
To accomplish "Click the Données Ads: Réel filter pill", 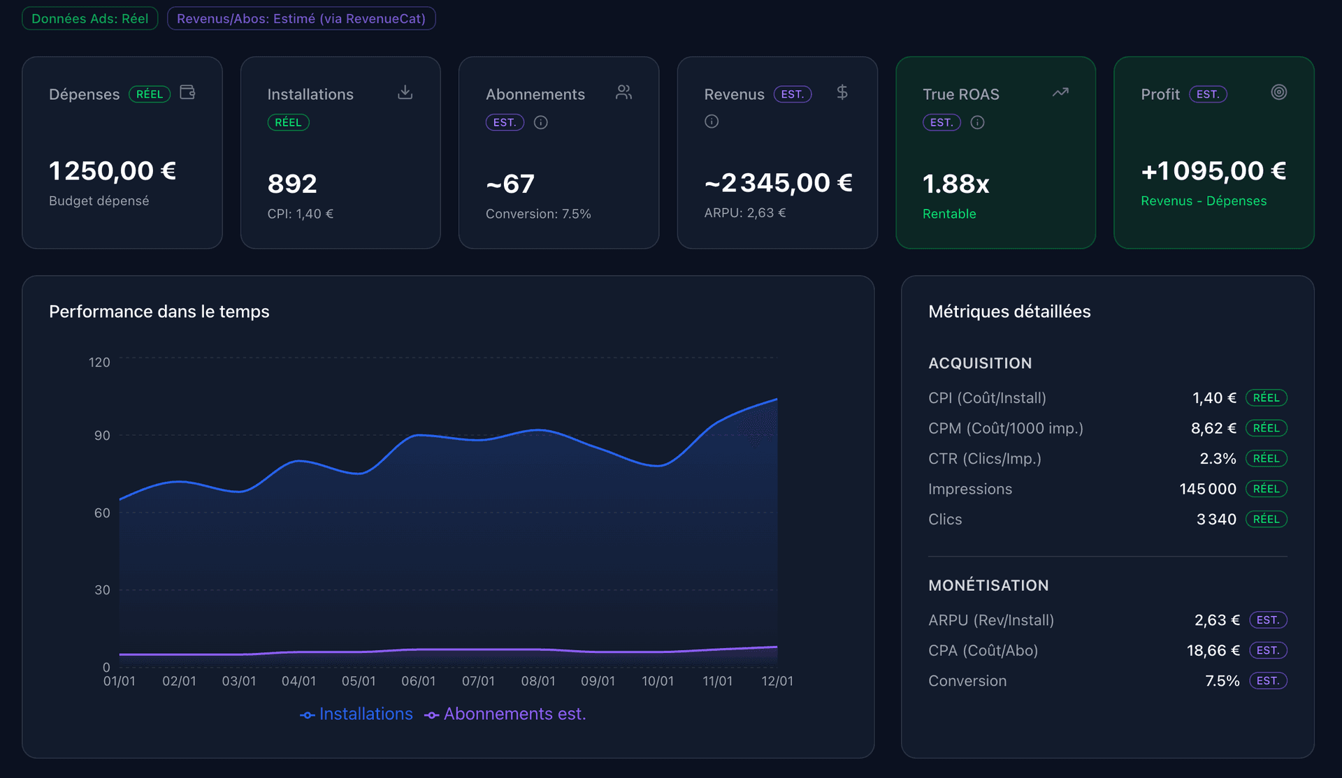I will 89,18.
